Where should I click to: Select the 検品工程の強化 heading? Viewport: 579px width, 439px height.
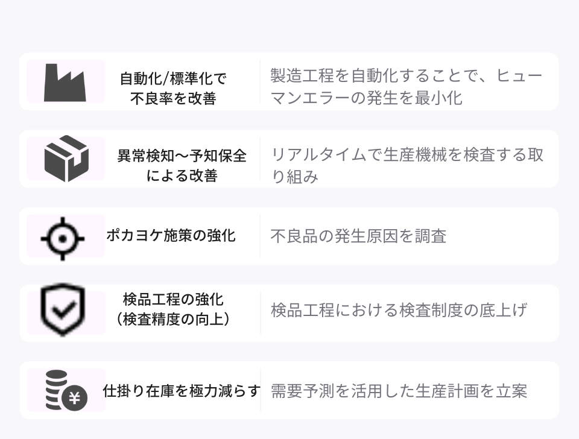point(173,300)
